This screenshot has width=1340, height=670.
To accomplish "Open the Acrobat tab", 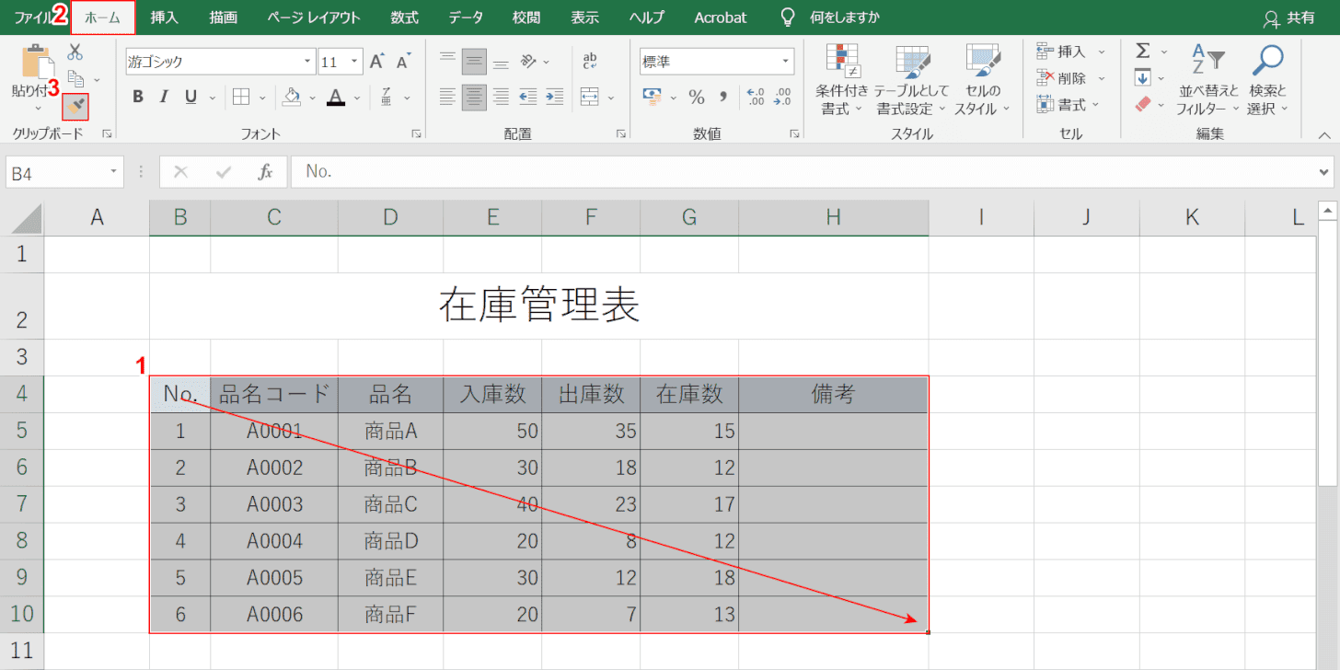I will (x=721, y=17).
